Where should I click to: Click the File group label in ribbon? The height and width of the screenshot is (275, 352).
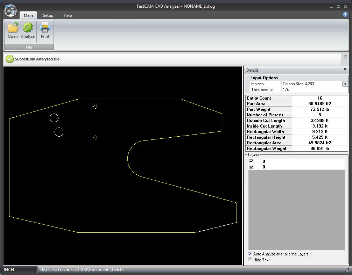click(29, 47)
